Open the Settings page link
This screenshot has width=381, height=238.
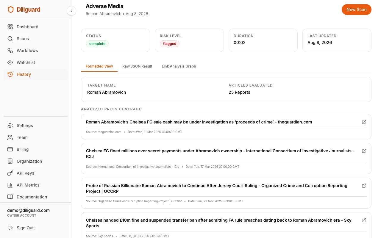coord(35,126)
